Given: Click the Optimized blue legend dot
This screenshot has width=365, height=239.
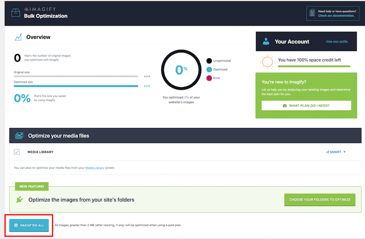Looking at the screenshot, I should 209,69.
